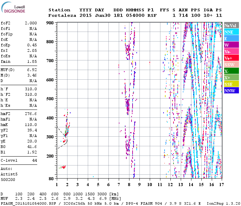Pick the X+ light green legend swatch

231,78
